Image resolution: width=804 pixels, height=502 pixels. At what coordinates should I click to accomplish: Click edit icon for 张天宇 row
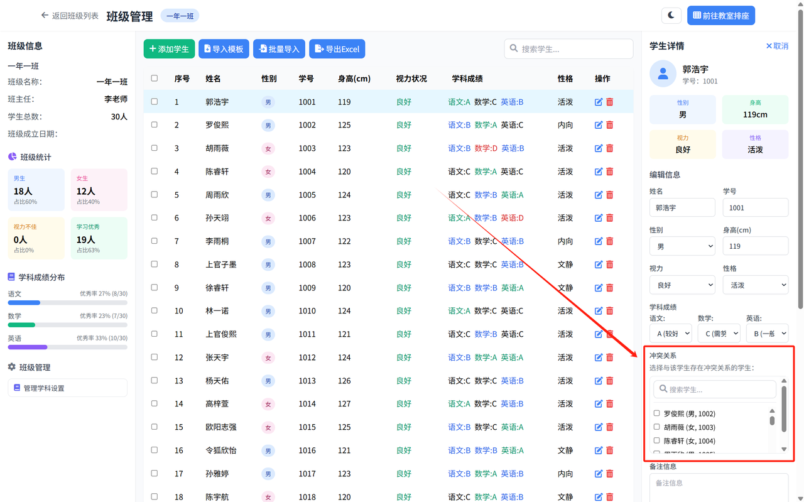click(599, 357)
